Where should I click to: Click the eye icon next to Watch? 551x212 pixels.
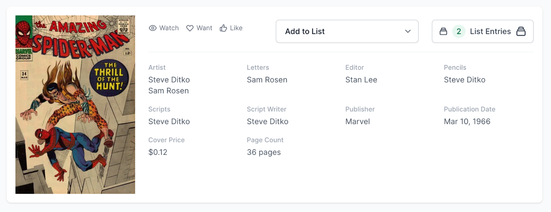click(x=153, y=28)
